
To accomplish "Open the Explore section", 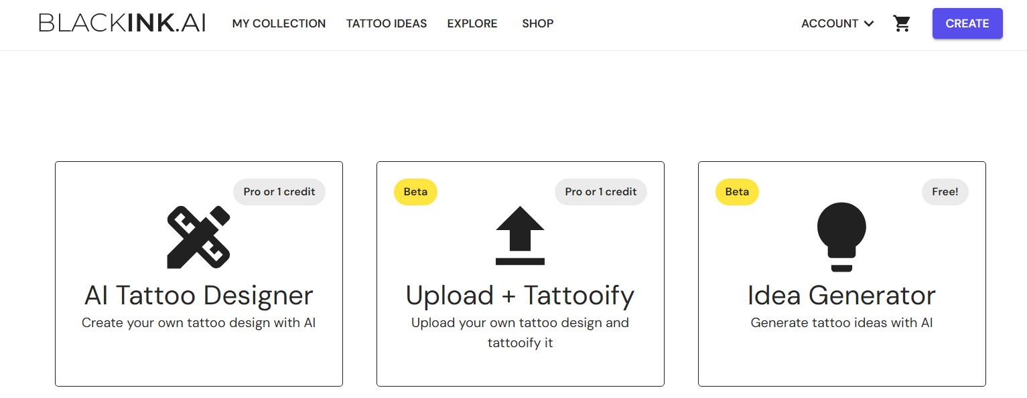I will pos(472,23).
